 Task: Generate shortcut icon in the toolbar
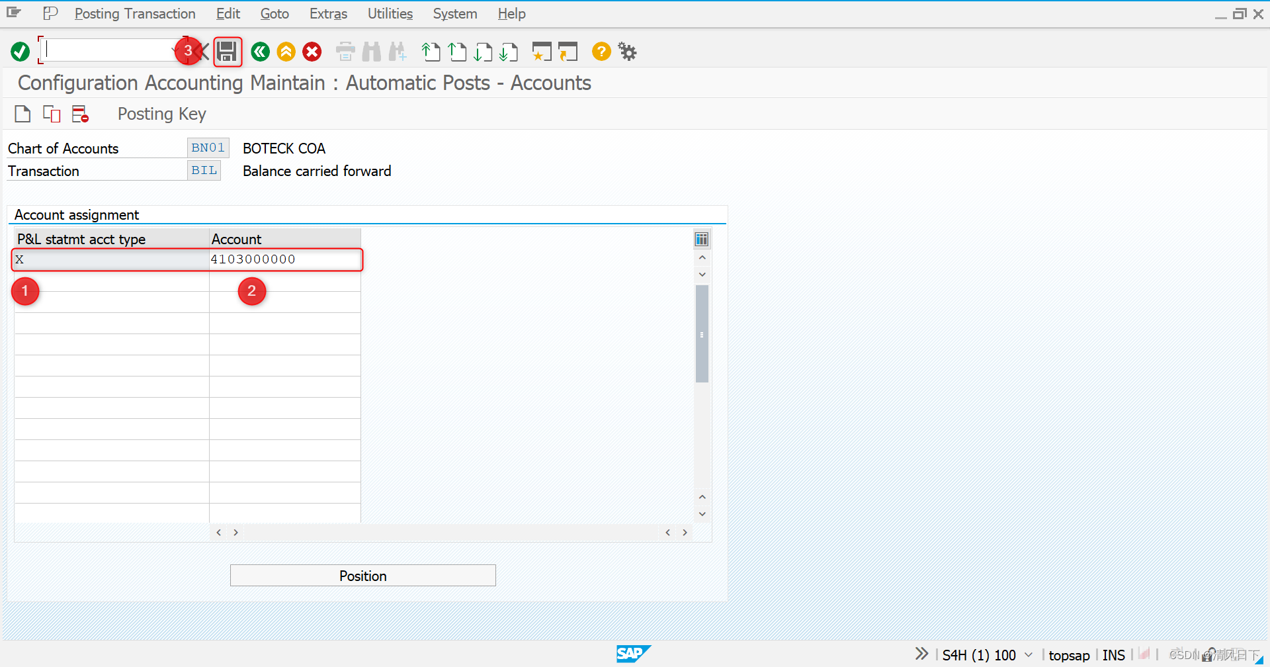pyautogui.click(x=568, y=52)
